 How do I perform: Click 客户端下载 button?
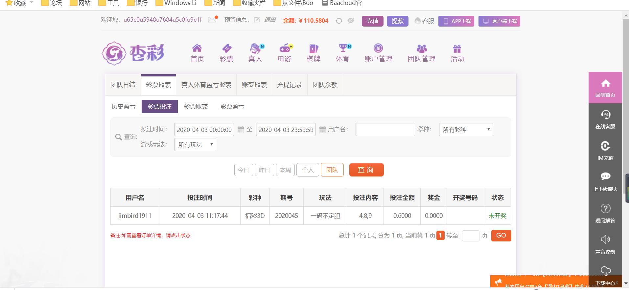pos(499,21)
